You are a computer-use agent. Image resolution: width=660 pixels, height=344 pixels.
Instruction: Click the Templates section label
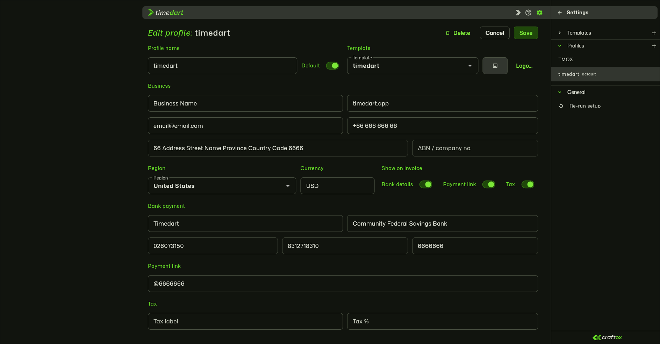(x=579, y=33)
